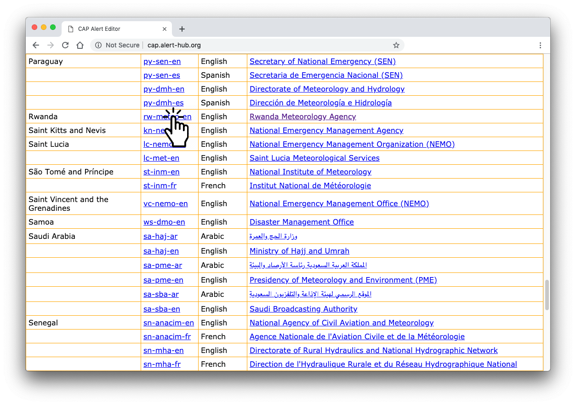
Task: View site info for Not Secure
Action: click(117, 45)
